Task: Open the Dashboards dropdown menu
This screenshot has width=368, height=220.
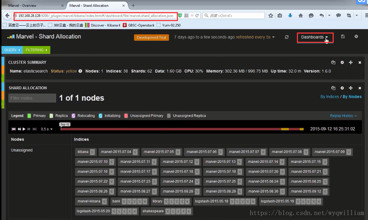Action: [x=314, y=37]
